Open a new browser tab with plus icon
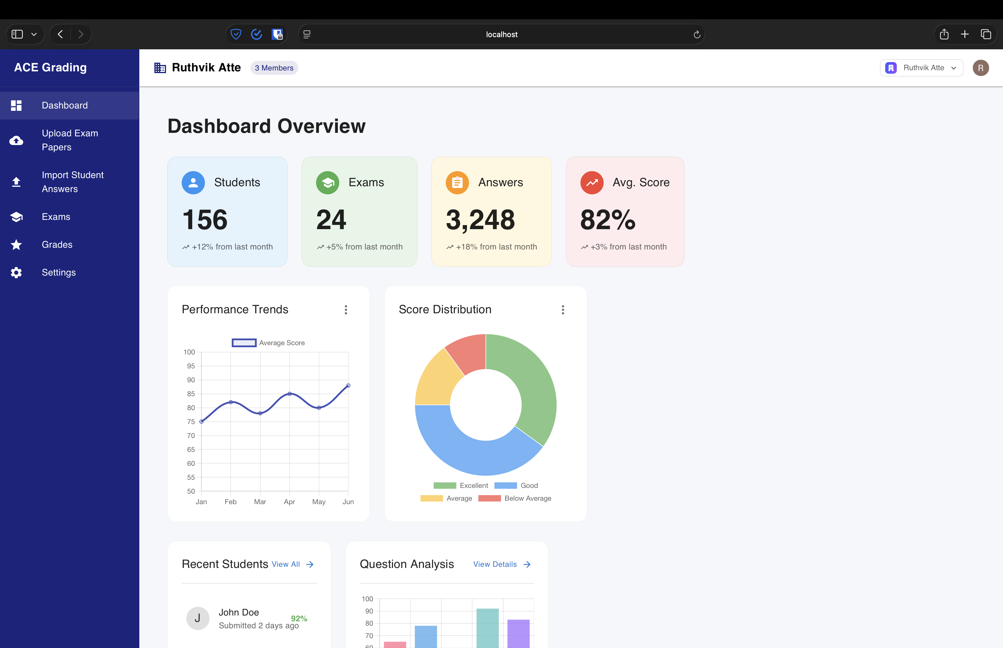Image resolution: width=1003 pixels, height=648 pixels. tap(965, 34)
